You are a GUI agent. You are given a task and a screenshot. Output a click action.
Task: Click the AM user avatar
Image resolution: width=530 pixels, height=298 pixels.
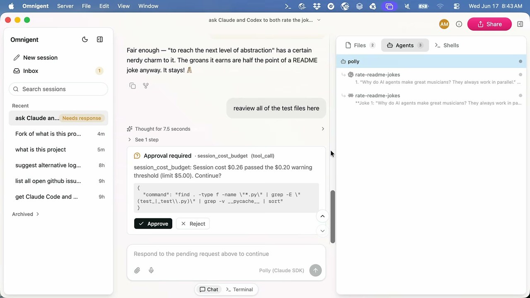pos(444,24)
